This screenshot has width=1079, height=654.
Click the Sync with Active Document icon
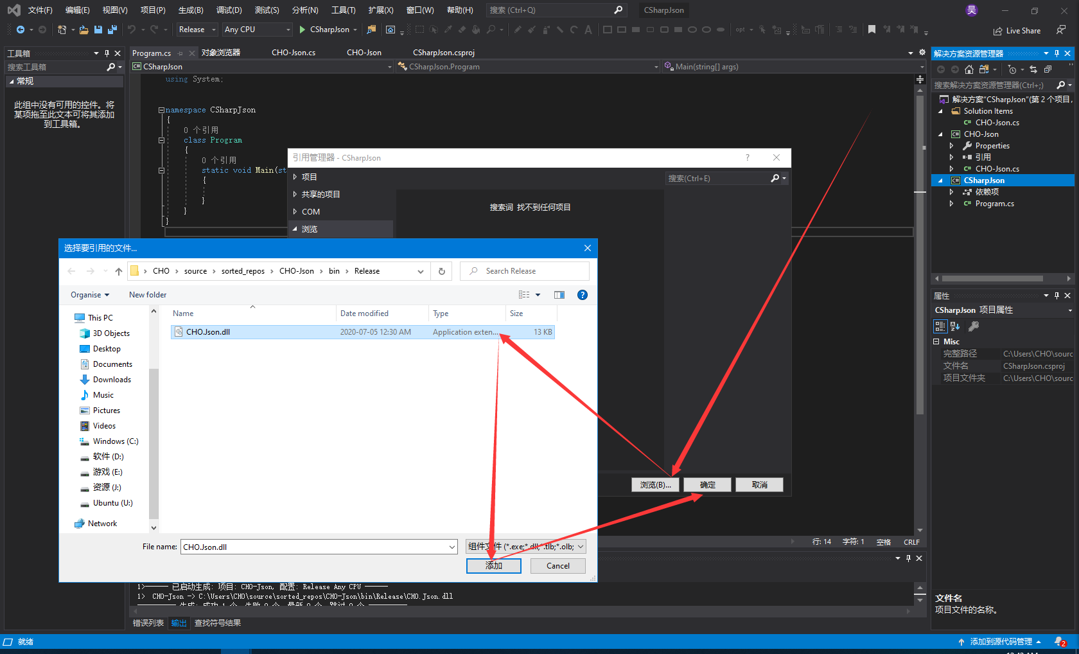click(x=1033, y=69)
